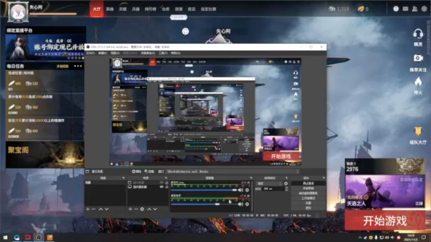Select the 天选之人 game mode card
Screen dimensions: 431x242
[x=385, y=191]
